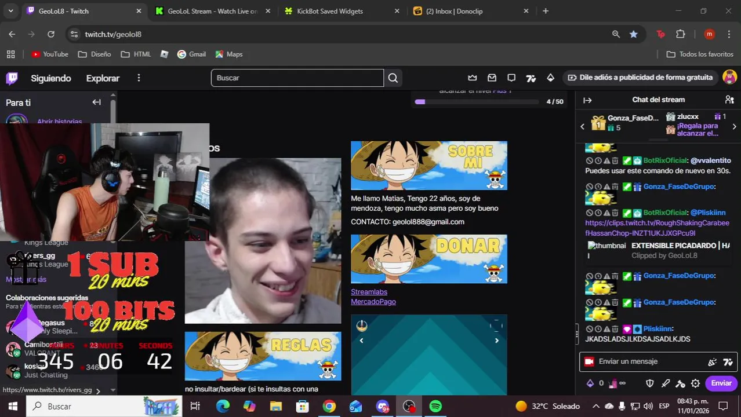Image resolution: width=741 pixels, height=417 pixels.
Task: Open Windows Start menu
Action: point(13,407)
